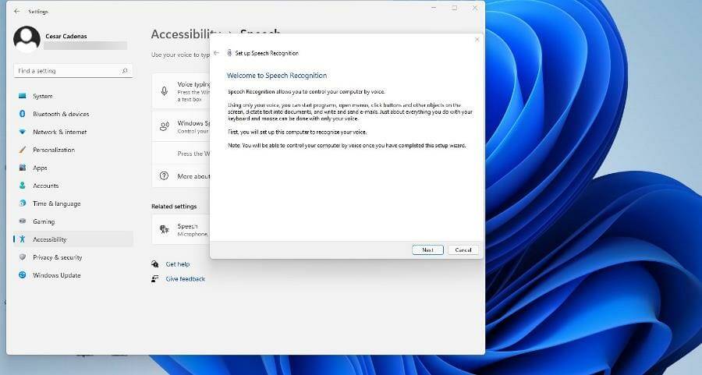Click the Time & language globe icon
The width and height of the screenshot is (702, 375).
tap(23, 203)
